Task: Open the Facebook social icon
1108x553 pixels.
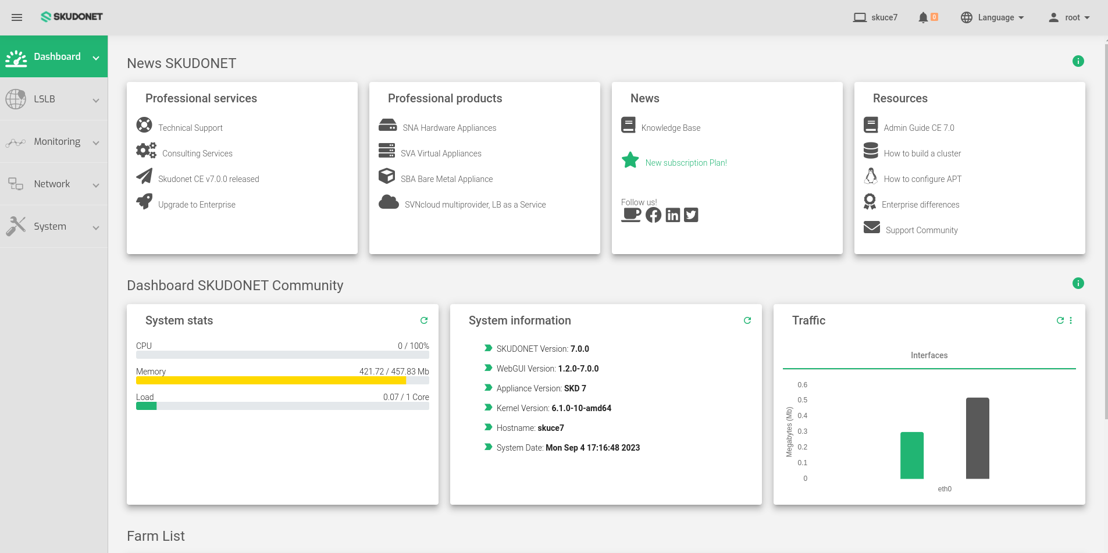Action: (x=653, y=215)
